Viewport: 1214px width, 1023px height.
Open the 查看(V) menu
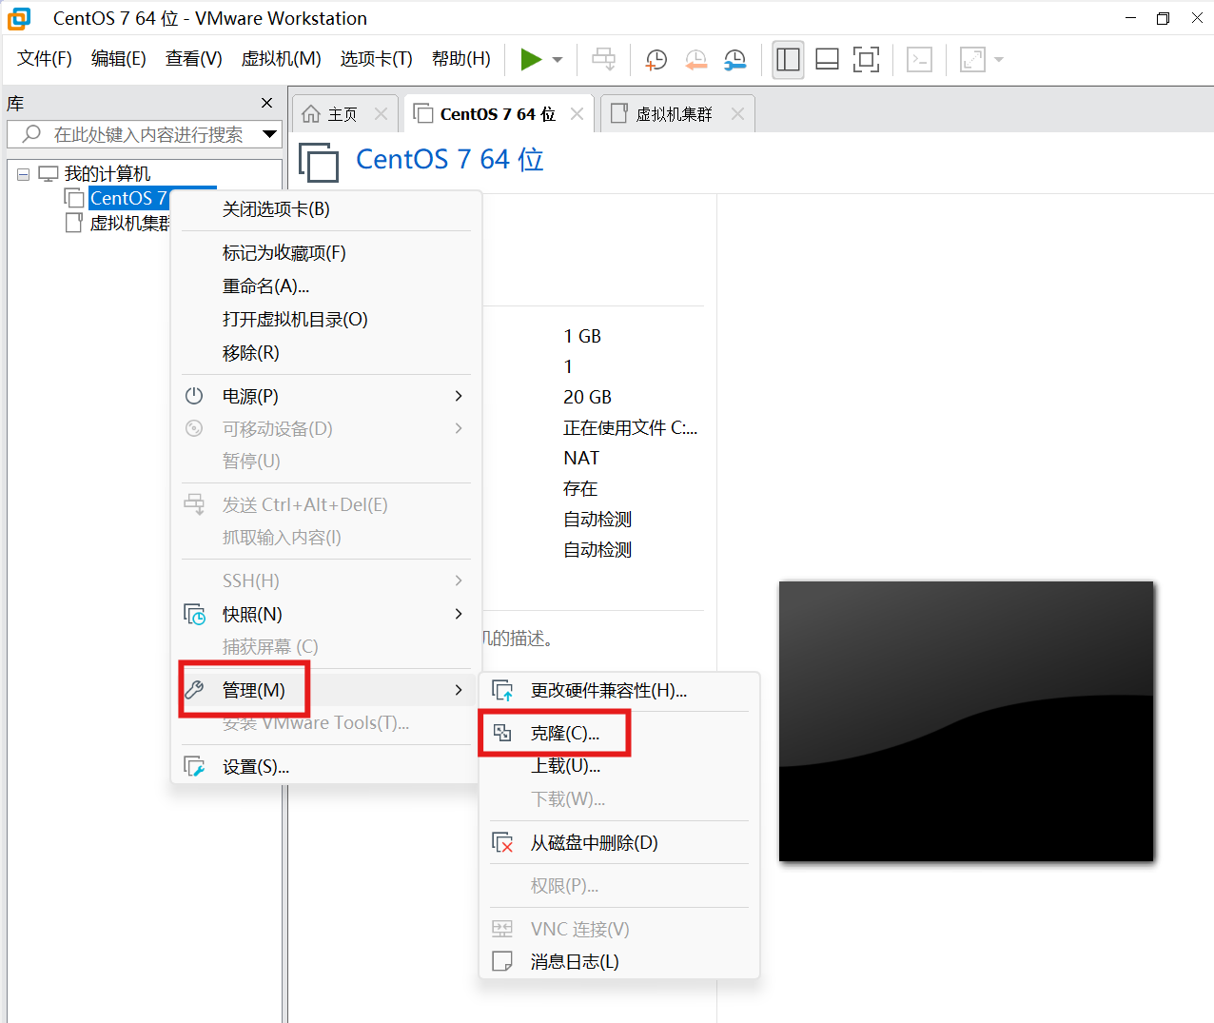(x=194, y=59)
